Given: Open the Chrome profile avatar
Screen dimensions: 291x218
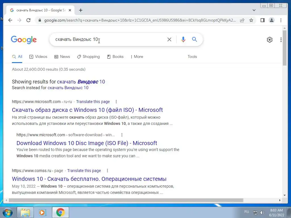Looking at the screenshot, I should click(x=272, y=20).
